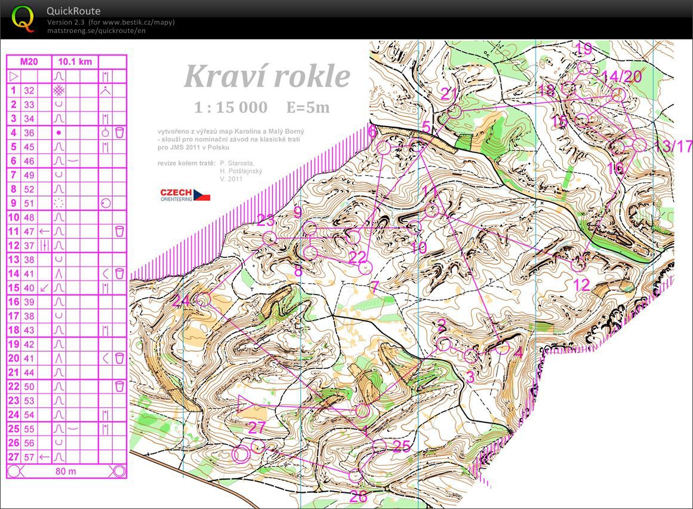Screen dimensions: 693x509
Task: Click the left arrow symbol in row 27
Action: [44, 457]
